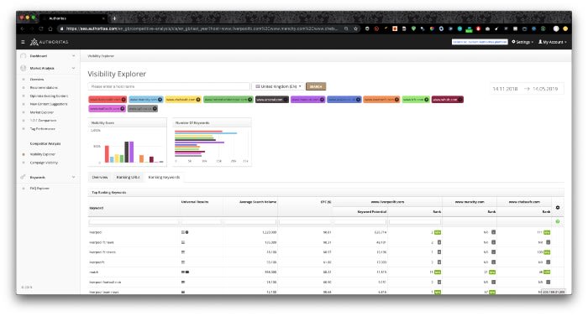Click the purple bar in the Visibility Score chart
This screenshot has height=316, width=588.
tap(132, 152)
